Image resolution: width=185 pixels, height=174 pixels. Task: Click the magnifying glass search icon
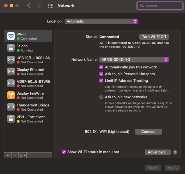tap(142, 6)
